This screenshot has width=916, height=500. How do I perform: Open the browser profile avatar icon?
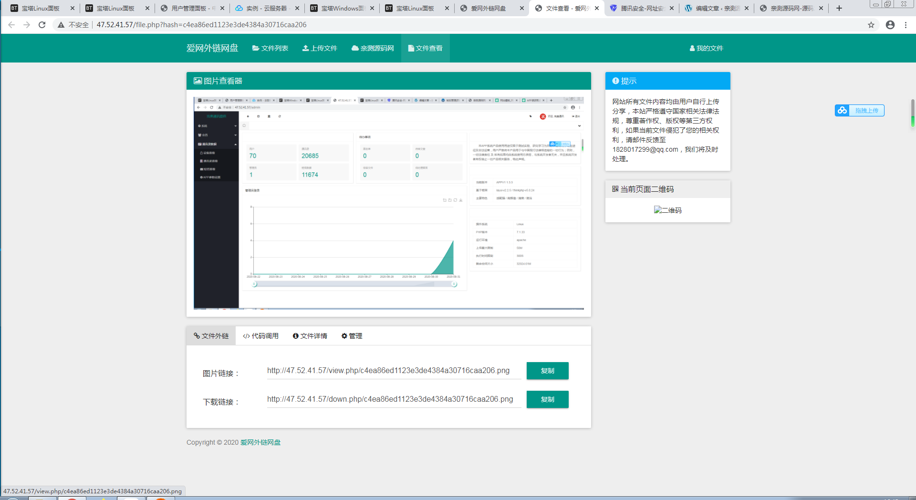click(x=890, y=25)
